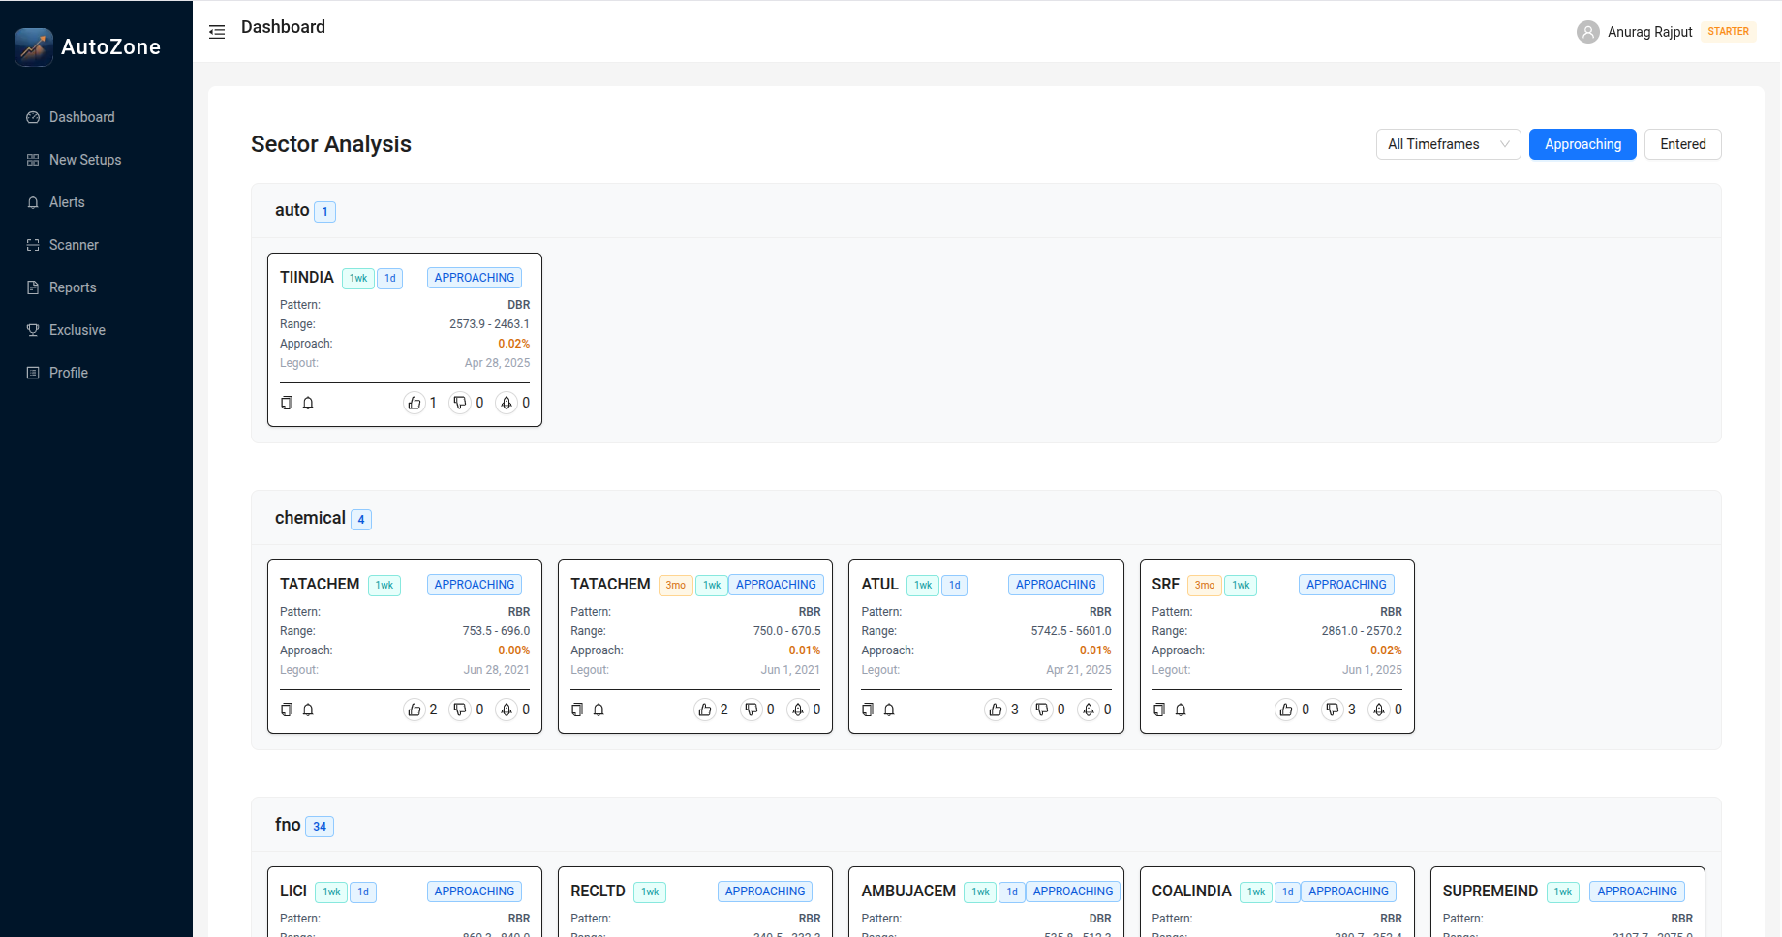
Task: Click the user avatar icon beside Anurag Rajput
Action: click(1588, 32)
